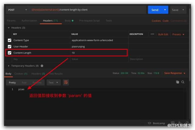Open the Pre-request Script tab
The height and width of the screenshot is (130, 195).
pos(89,21)
